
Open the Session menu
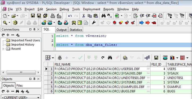point(51,9)
